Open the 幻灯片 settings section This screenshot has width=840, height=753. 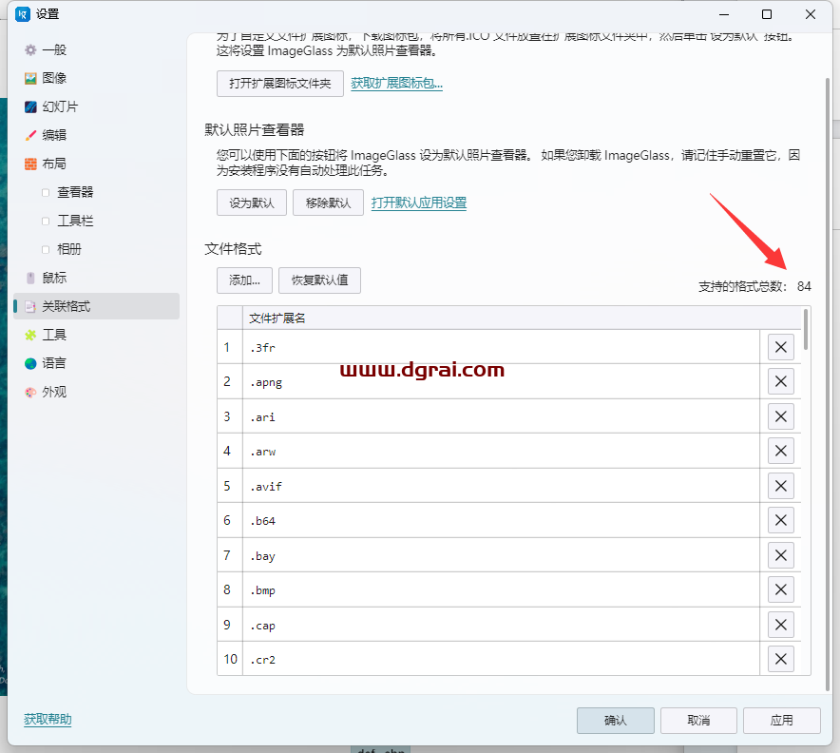coord(96,106)
